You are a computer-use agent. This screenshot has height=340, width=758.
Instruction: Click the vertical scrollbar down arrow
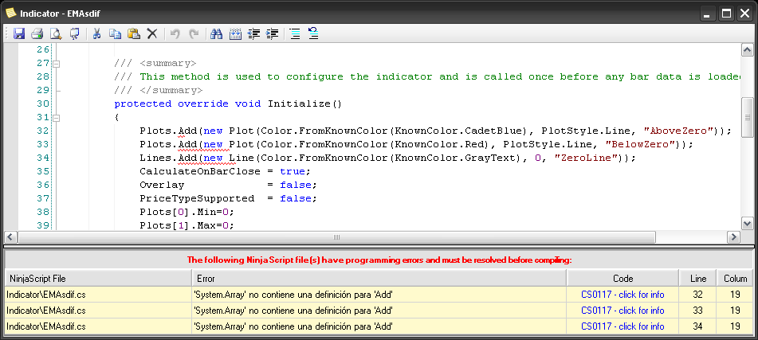[x=747, y=224]
